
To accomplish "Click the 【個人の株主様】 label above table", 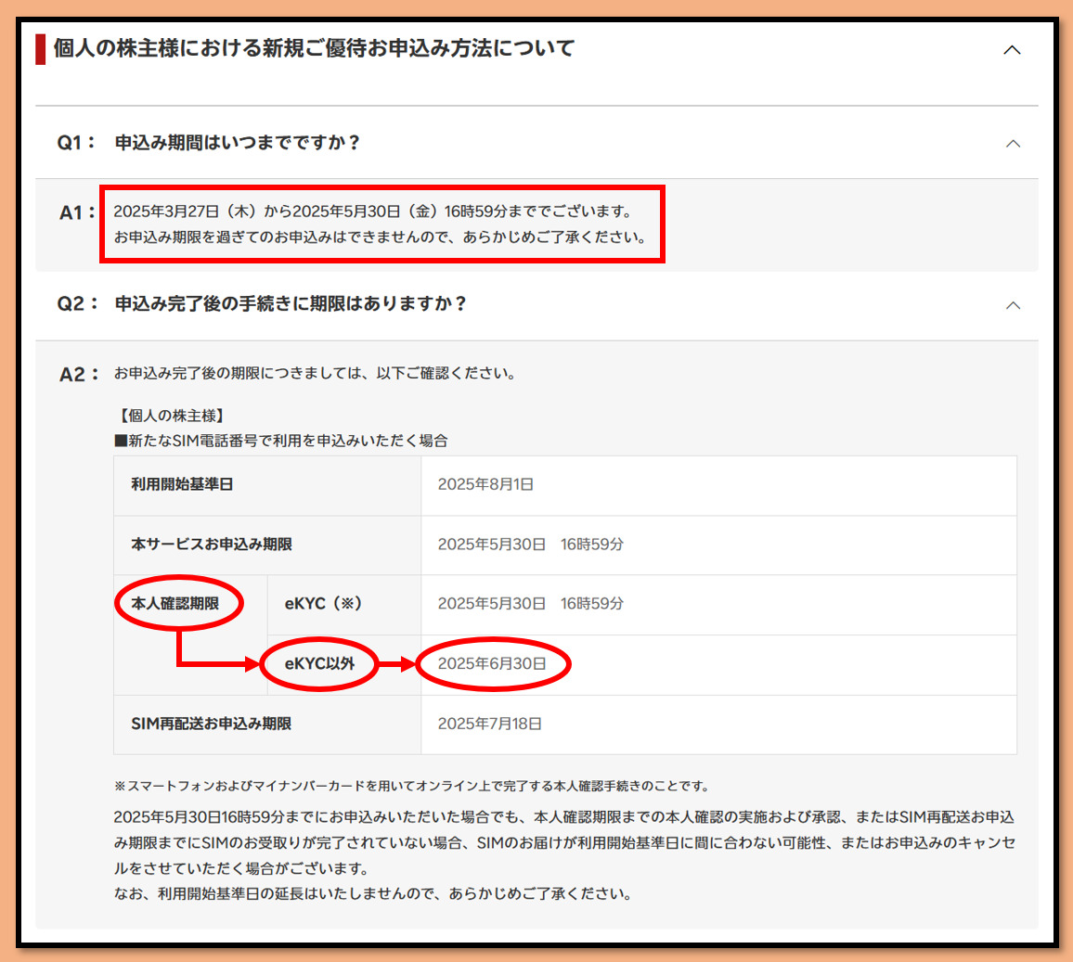I will click(169, 417).
